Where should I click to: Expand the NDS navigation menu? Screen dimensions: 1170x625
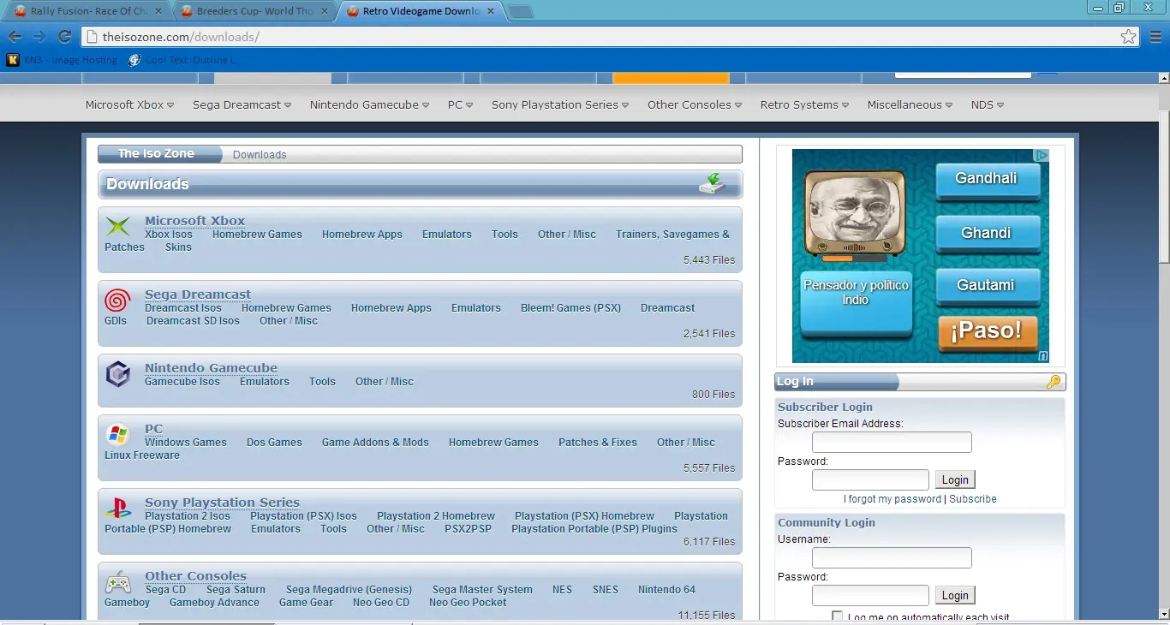(987, 104)
